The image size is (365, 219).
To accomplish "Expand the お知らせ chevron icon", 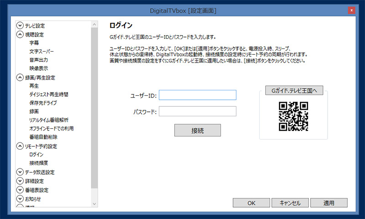I will pyautogui.click(x=20, y=198).
